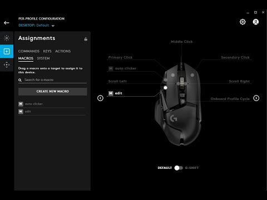Click the macro icon beside edit in list
Image resolution: width=267 pixels, height=200 pixels.
[x=21, y=112]
